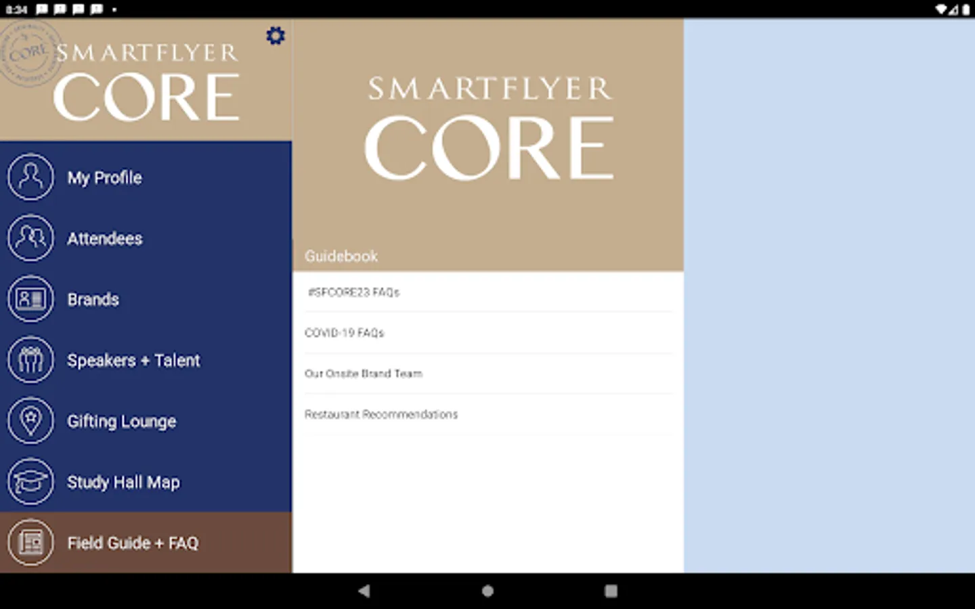Viewport: 975px width, 609px height.
Task: Tap the CORE circular seal logo
Action: 30,53
